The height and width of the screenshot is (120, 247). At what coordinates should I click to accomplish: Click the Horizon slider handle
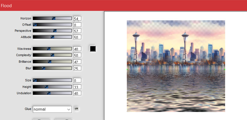[54, 18]
